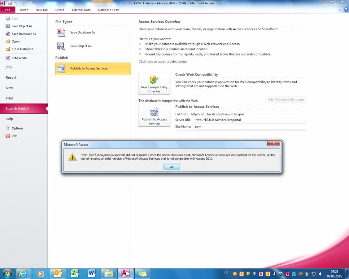
Task: Click the Access Services Overview heading
Action: pos(159,22)
